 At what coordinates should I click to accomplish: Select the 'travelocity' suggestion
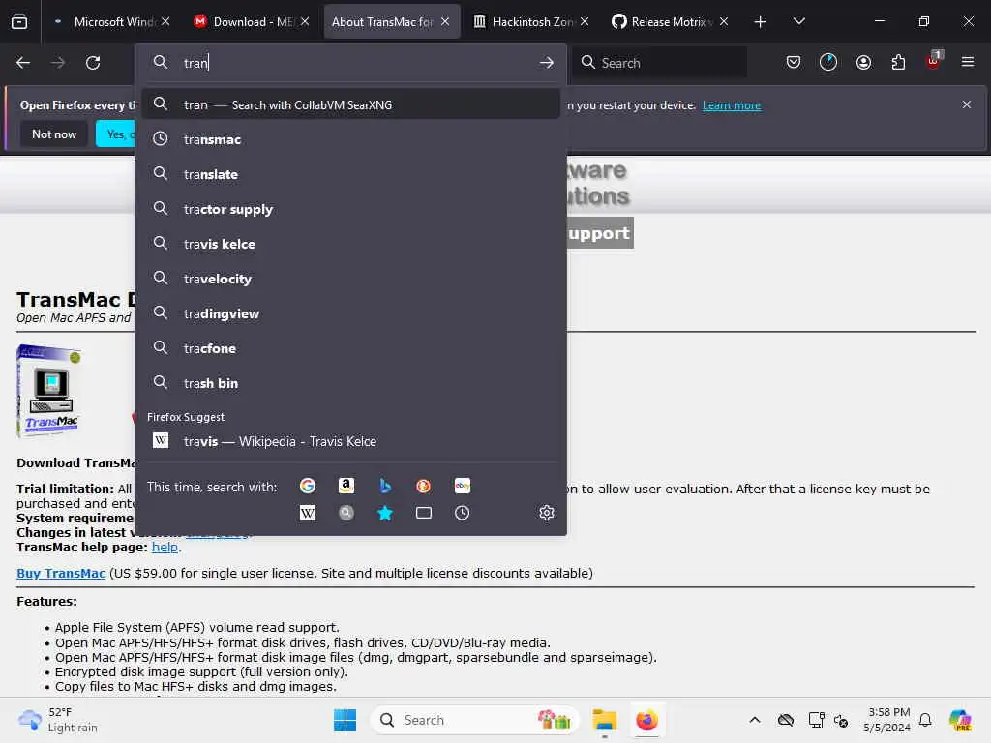point(350,279)
